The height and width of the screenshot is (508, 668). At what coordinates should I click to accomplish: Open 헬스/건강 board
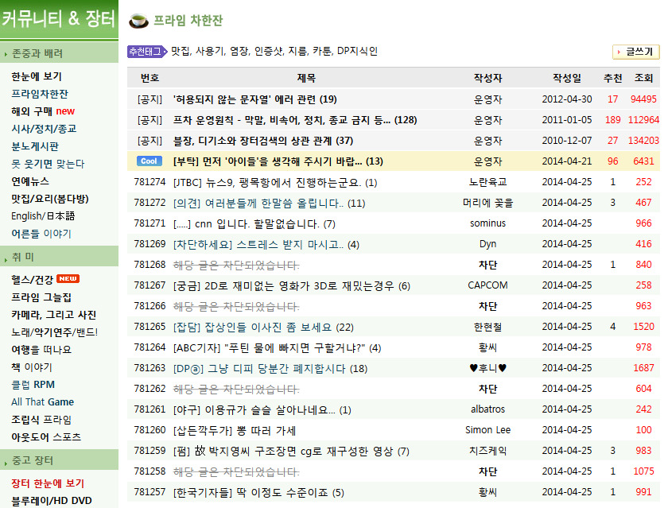(x=33, y=280)
